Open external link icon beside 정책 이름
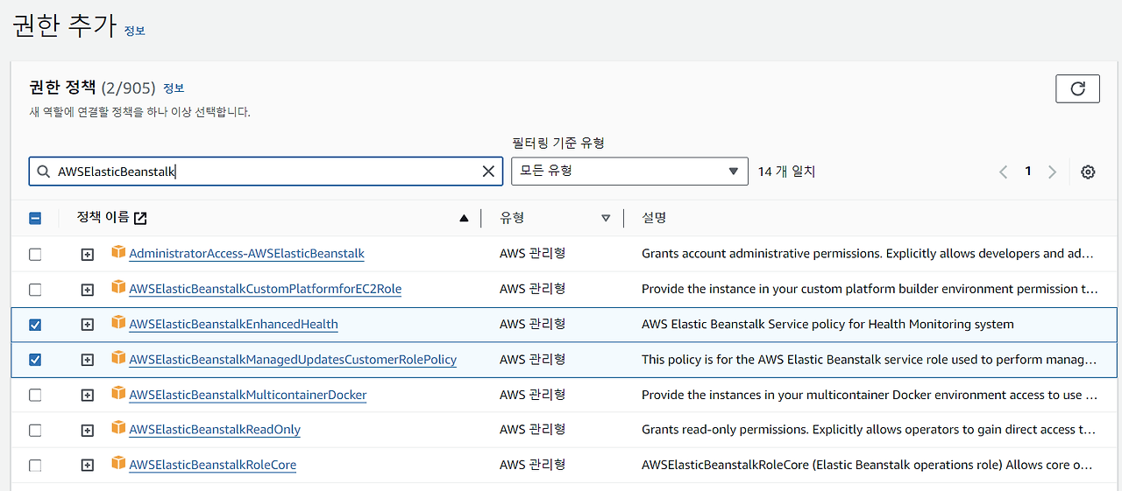 click(x=140, y=218)
